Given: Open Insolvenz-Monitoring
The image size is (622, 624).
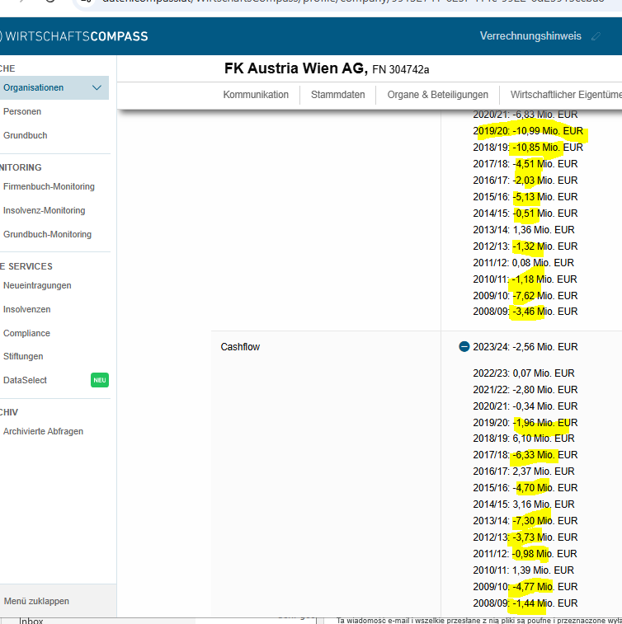Looking at the screenshot, I should (x=45, y=210).
